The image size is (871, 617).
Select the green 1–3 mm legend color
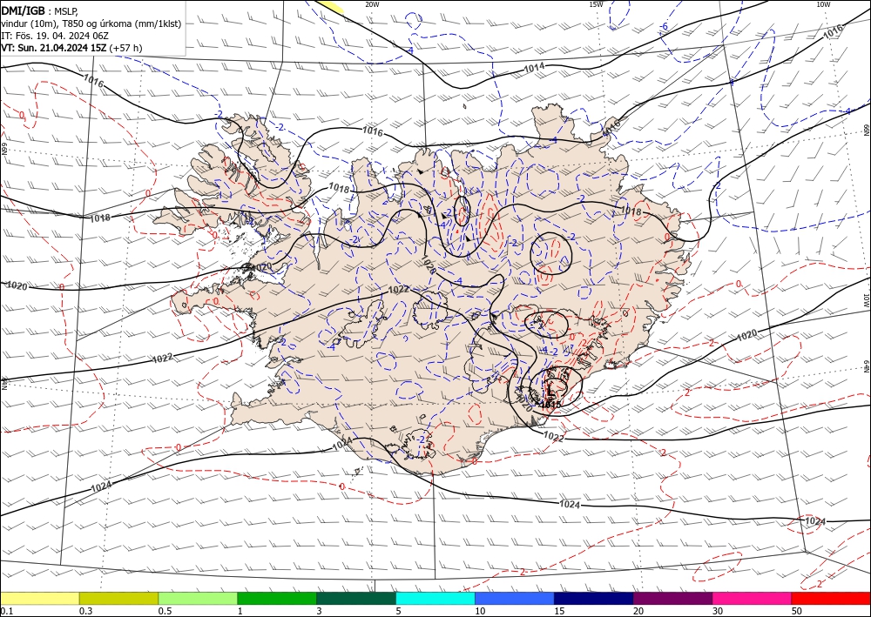[277, 598]
